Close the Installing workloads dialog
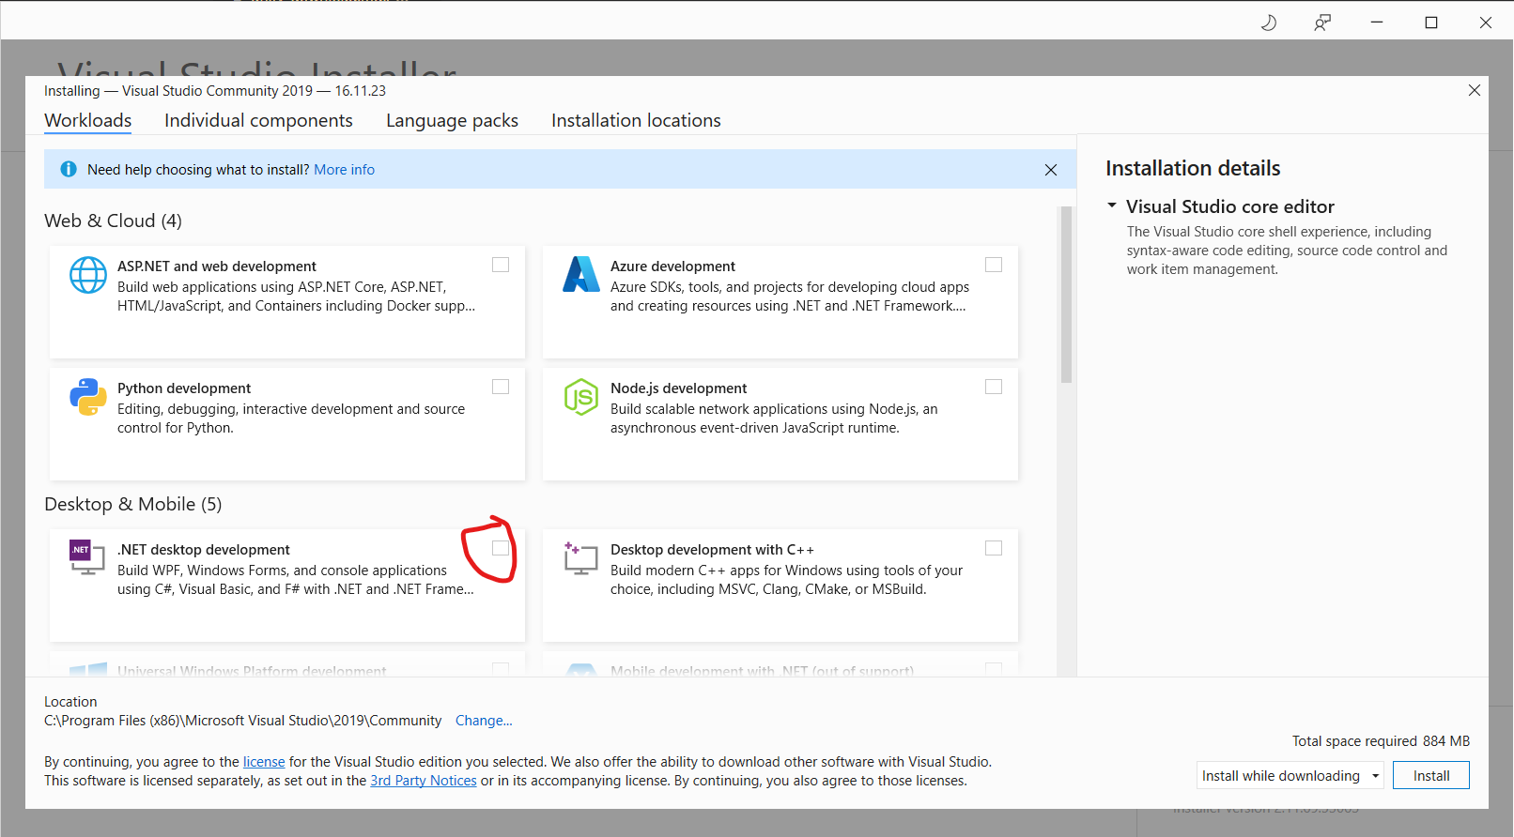Screen dimensions: 1514x837 click(1475, 90)
